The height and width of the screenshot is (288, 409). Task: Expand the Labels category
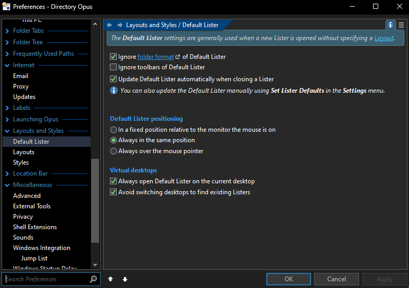point(7,108)
